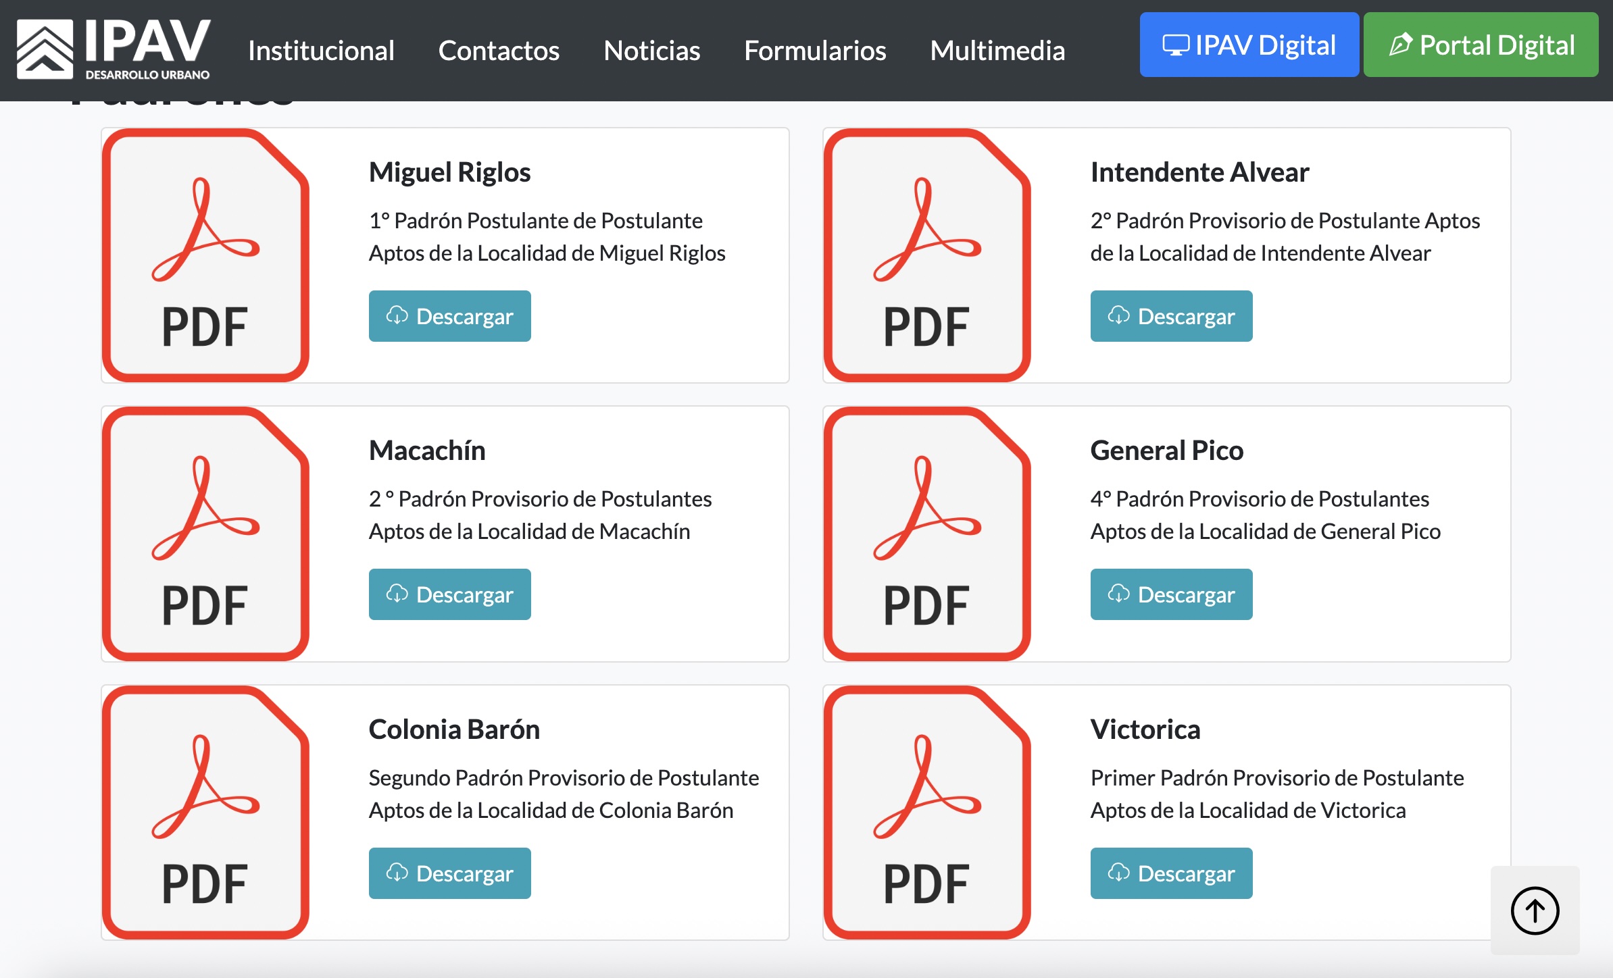Launch the IPAV Digital button

(x=1249, y=45)
